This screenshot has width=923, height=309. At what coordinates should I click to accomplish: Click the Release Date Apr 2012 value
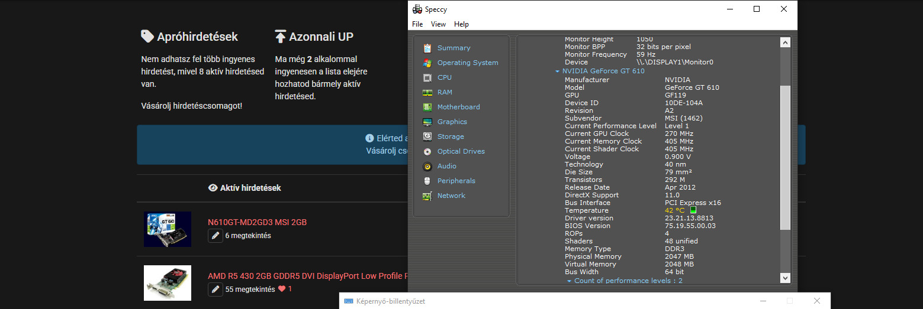[680, 187]
